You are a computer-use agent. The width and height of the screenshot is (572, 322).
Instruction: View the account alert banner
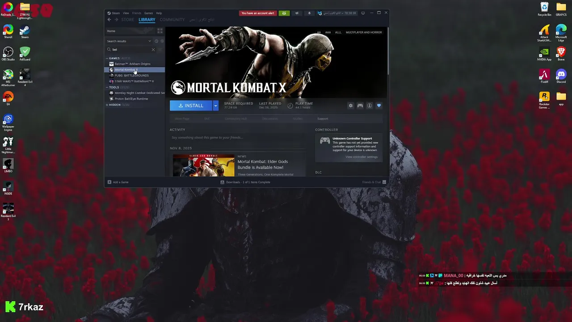coord(258,13)
